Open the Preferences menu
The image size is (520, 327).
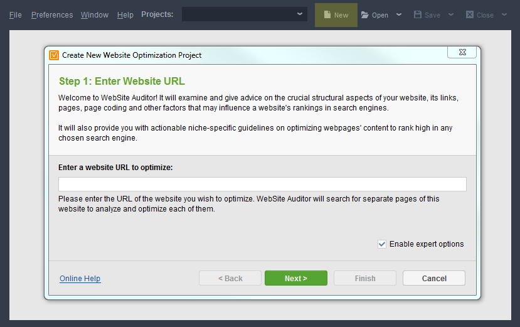52,15
